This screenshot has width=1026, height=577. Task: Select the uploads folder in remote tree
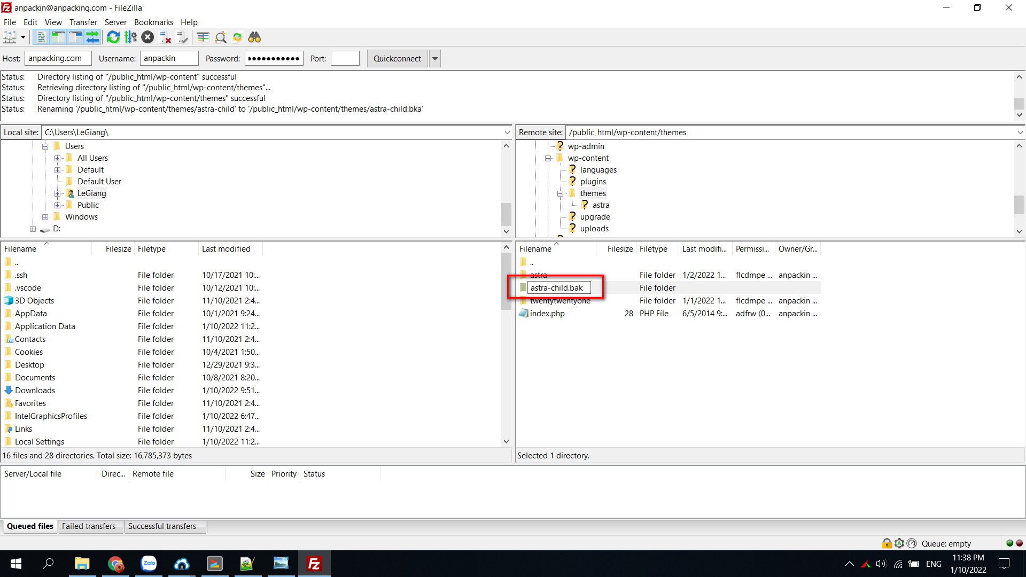point(594,229)
